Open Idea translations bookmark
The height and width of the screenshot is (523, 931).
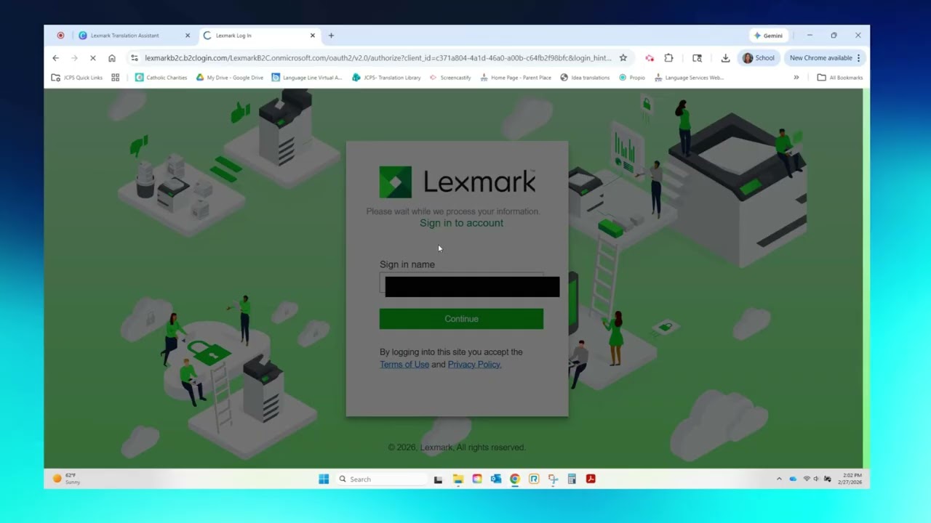586,78
